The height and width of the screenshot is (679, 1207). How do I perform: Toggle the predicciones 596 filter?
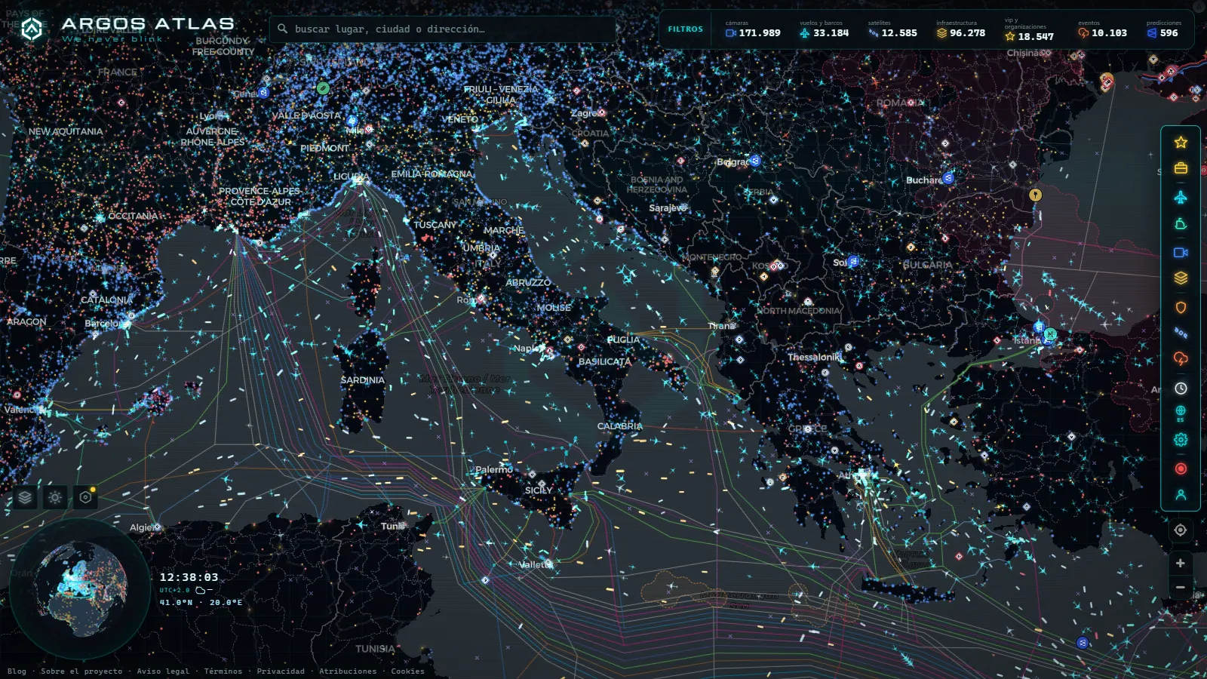pos(1163,29)
